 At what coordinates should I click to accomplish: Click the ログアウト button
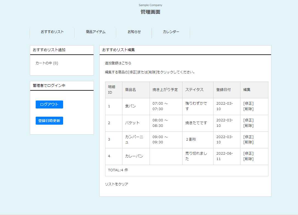(x=49, y=104)
